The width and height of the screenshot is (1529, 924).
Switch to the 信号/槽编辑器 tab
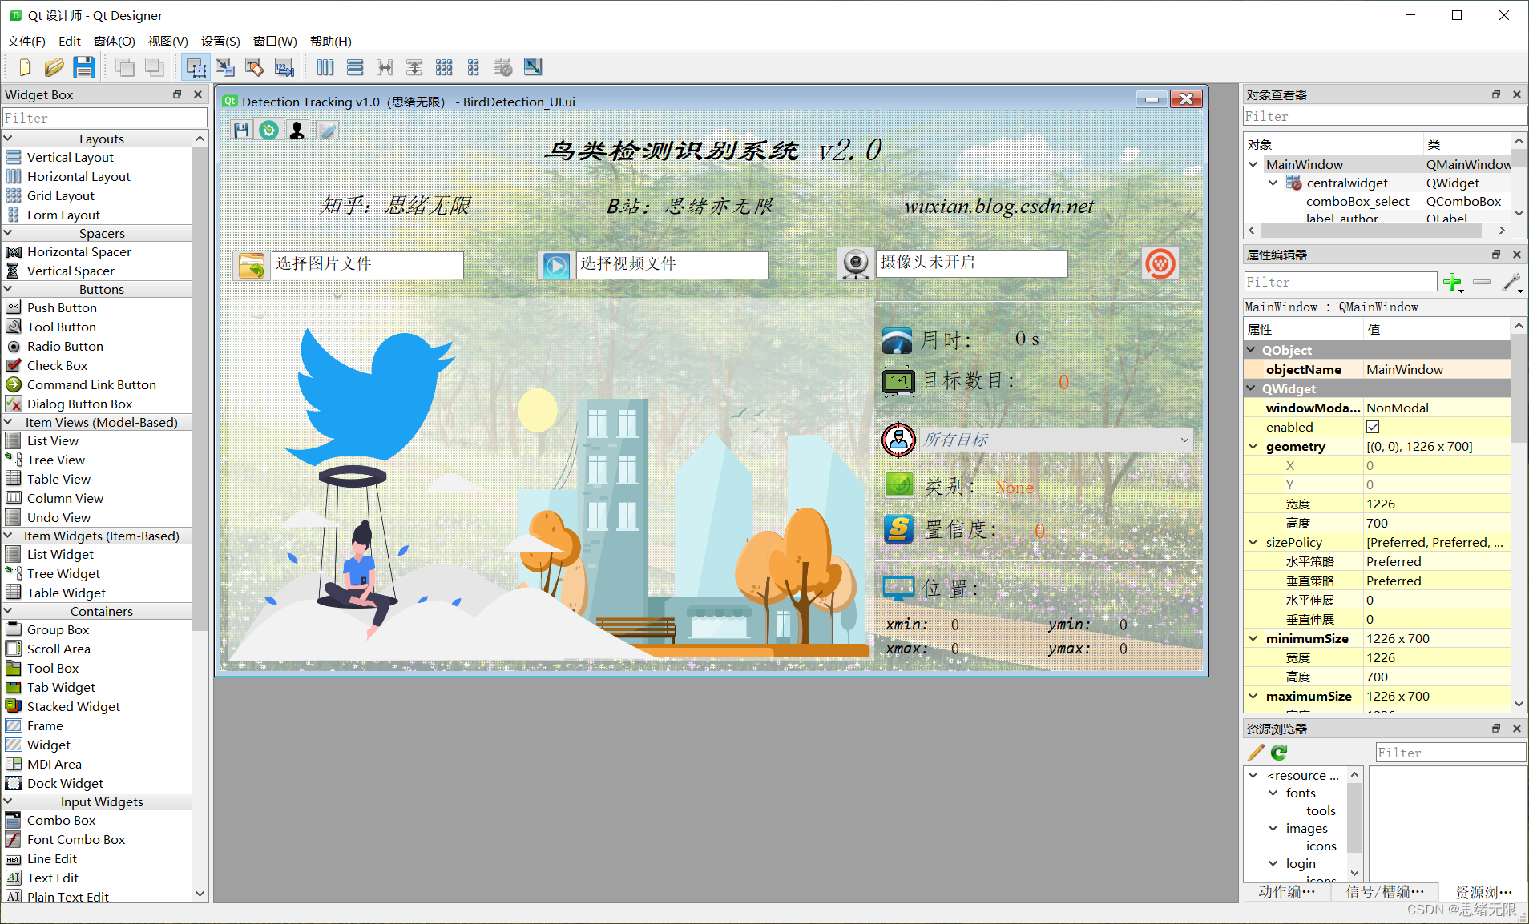1386,891
